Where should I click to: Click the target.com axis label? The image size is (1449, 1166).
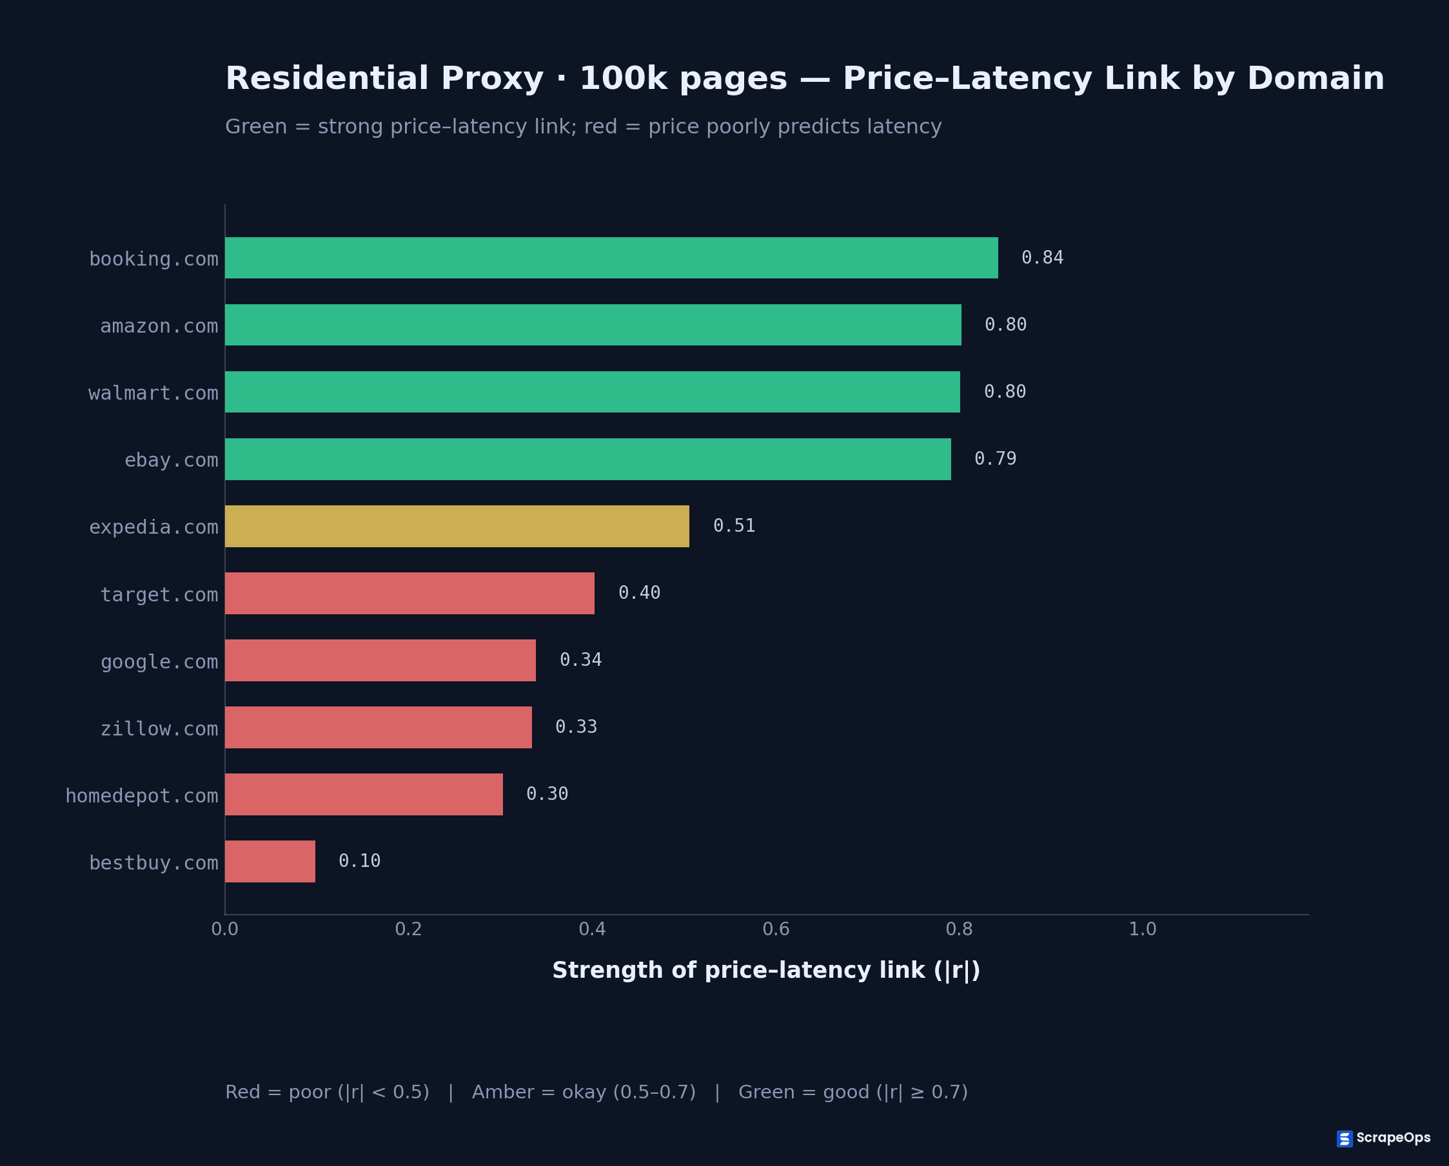(x=159, y=595)
